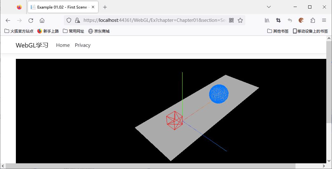Select the Example 01.02 - First Scene tab
The width and height of the screenshot is (332, 169).
[x=63, y=7]
